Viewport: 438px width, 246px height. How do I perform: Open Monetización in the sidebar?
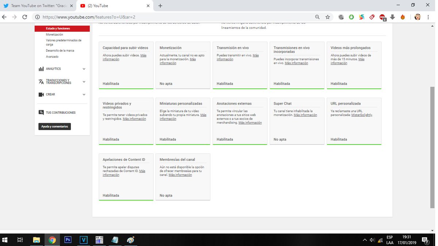tap(54, 35)
